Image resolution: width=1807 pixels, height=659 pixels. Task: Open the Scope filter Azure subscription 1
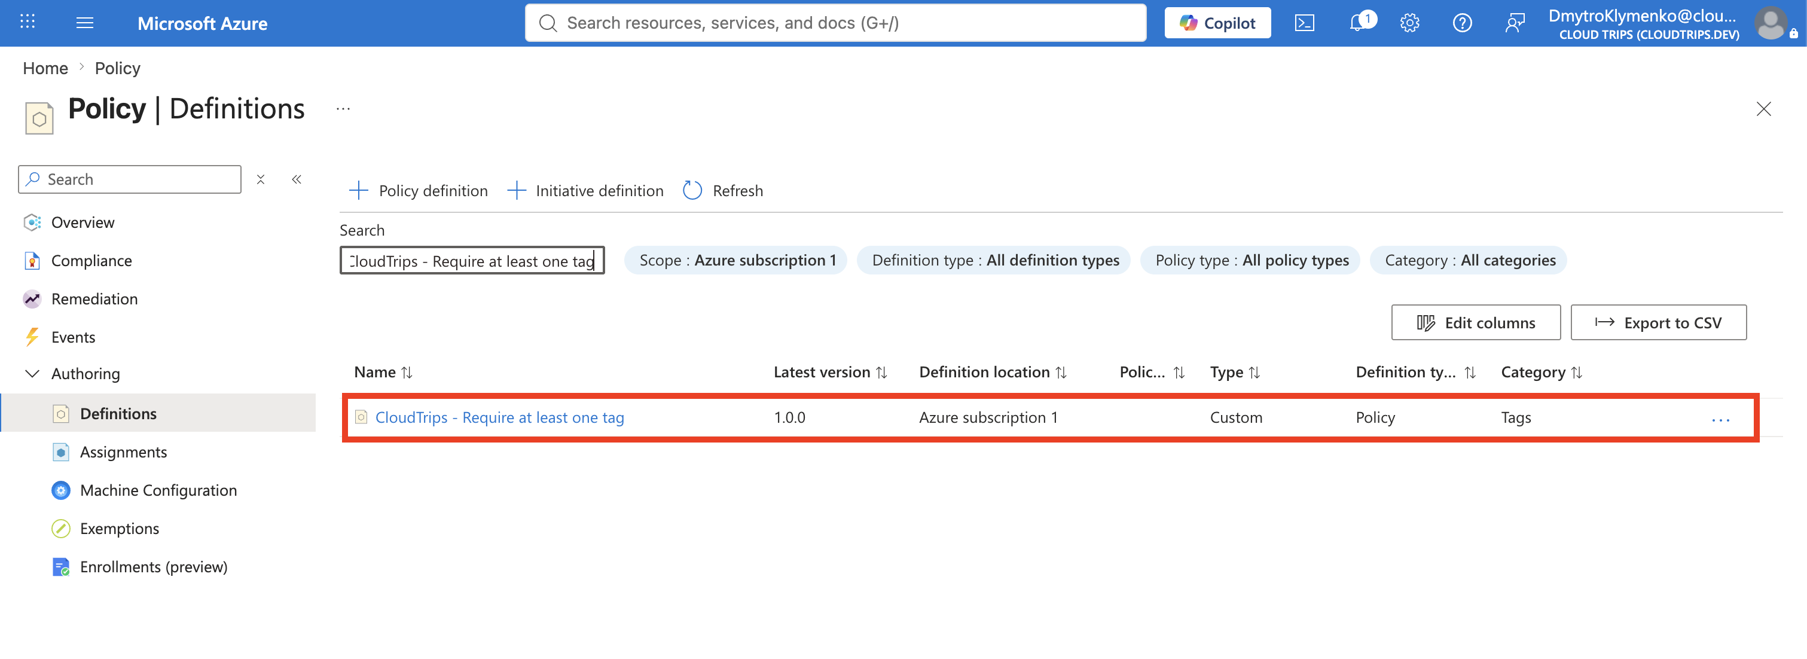736,260
